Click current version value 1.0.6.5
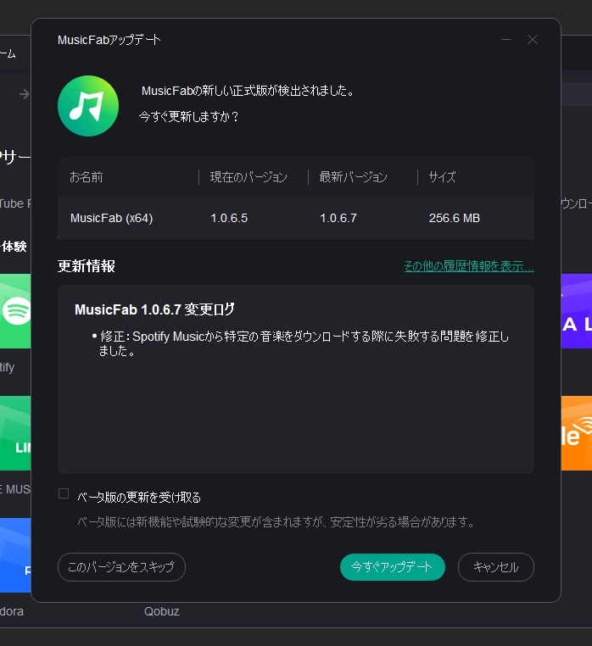The height and width of the screenshot is (646, 592). [x=229, y=218]
